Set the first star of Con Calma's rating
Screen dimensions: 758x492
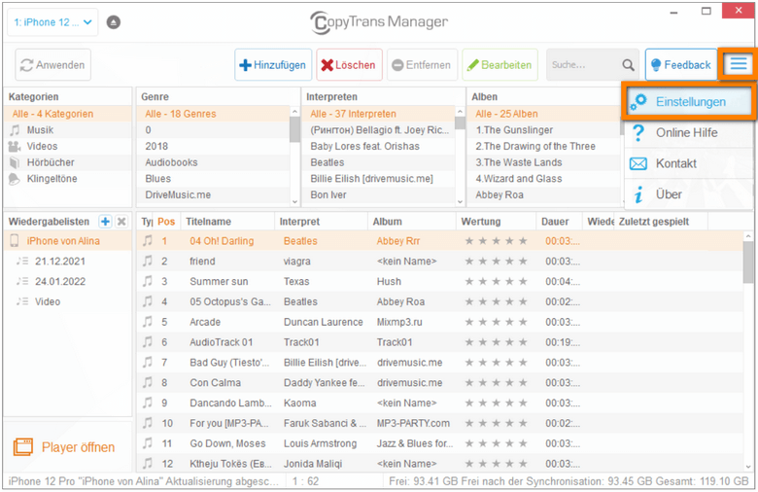pyautogui.click(x=469, y=383)
